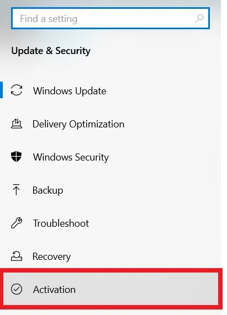Click the Delivery Optimization tray icon

[17, 124]
